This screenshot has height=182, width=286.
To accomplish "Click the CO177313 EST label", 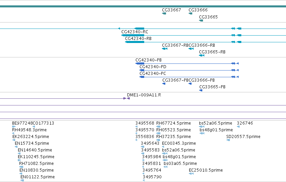I will click(x=43, y=123).
